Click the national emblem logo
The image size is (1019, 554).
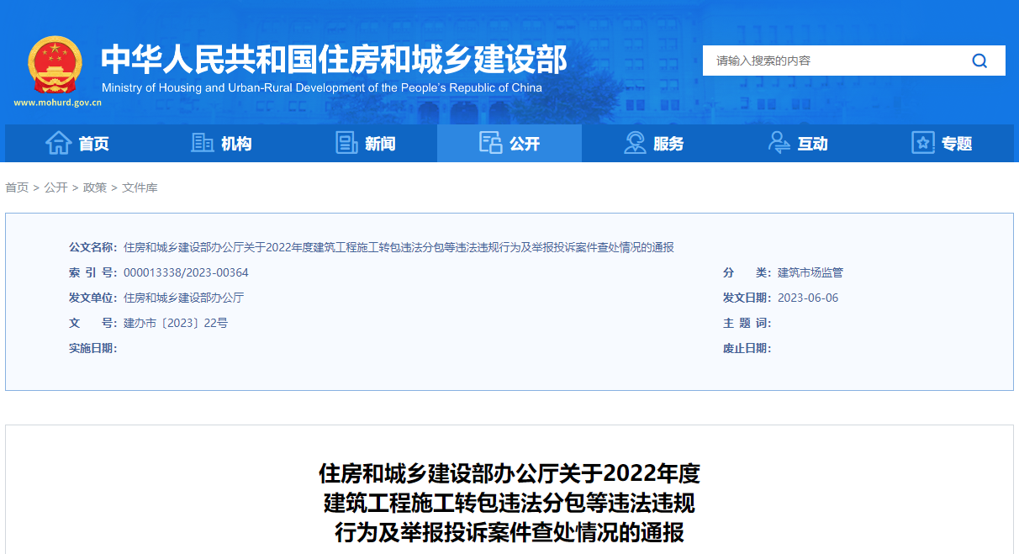tap(55, 65)
